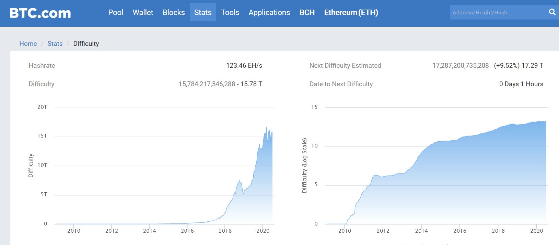Click the BTC.com logo
The height and width of the screenshot is (245, 559).
pyautogui.click(x=40, y=13)
